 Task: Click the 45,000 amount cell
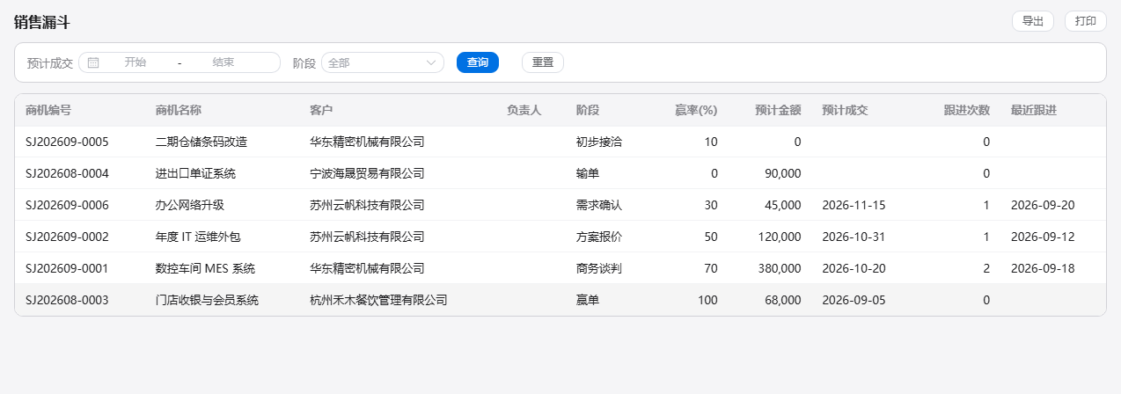tap(784, 205)
